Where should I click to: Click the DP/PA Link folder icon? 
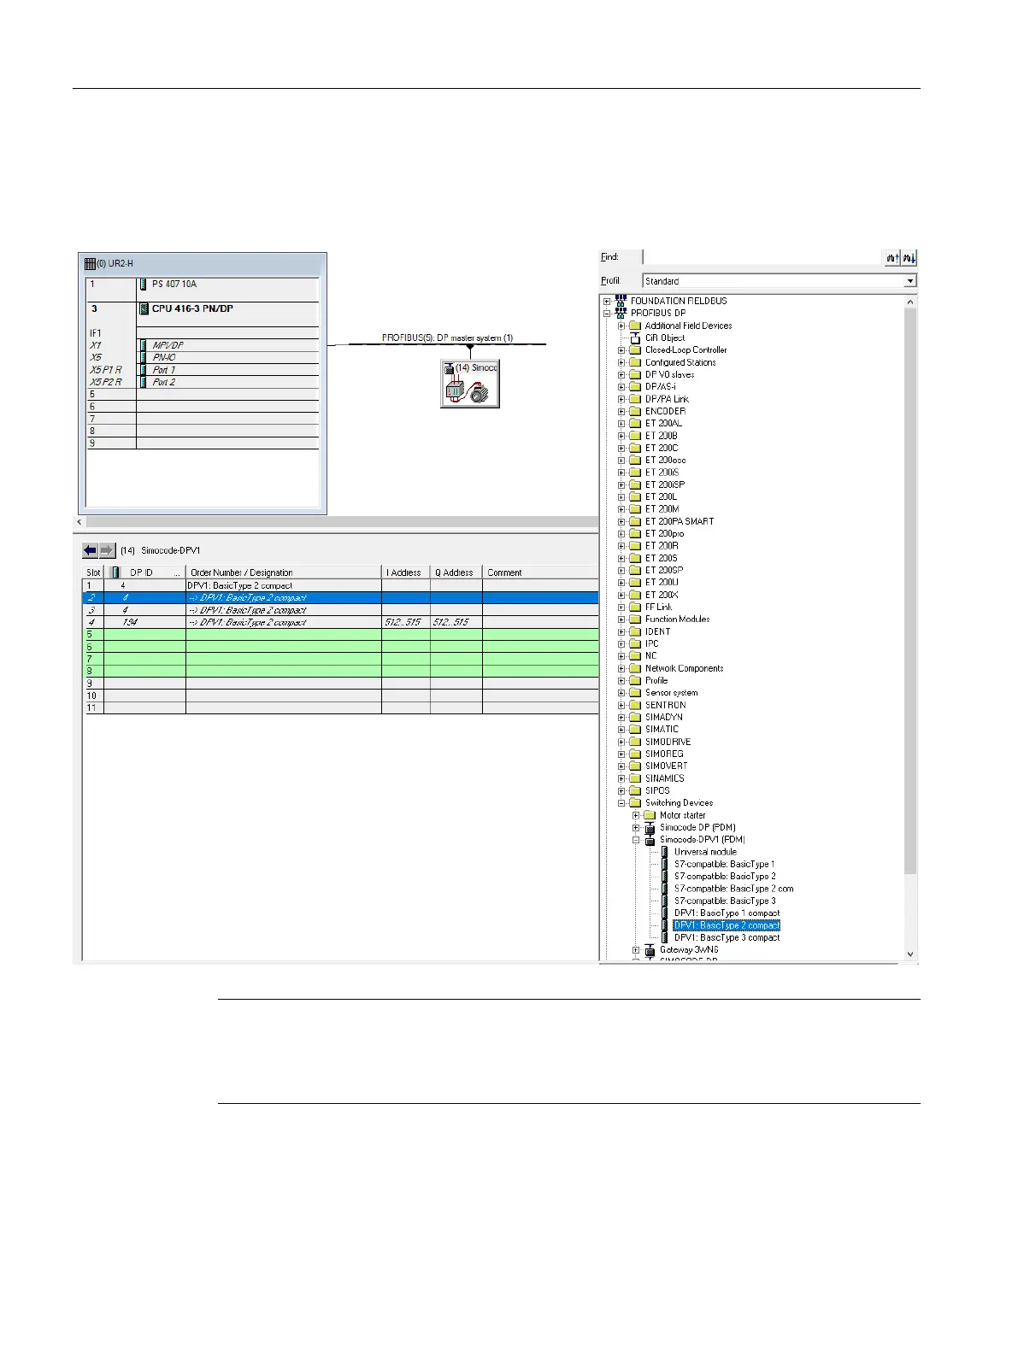[635, 399]
